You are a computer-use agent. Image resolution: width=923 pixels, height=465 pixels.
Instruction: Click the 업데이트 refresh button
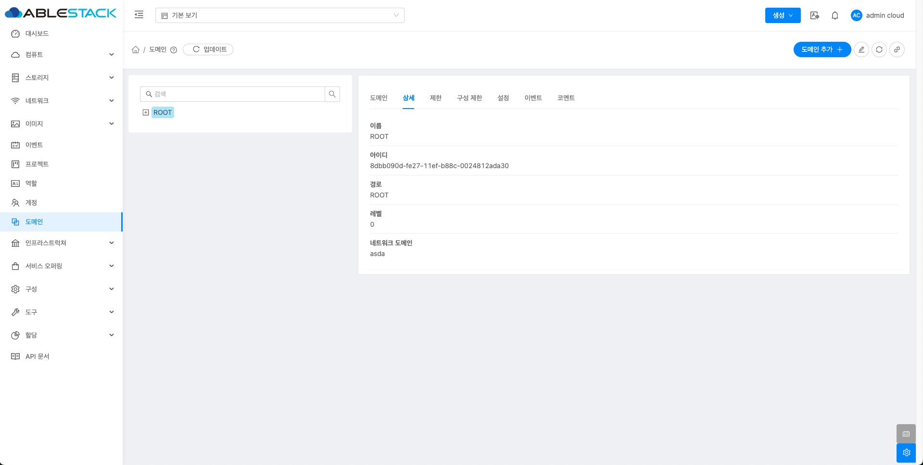(208, 49)
